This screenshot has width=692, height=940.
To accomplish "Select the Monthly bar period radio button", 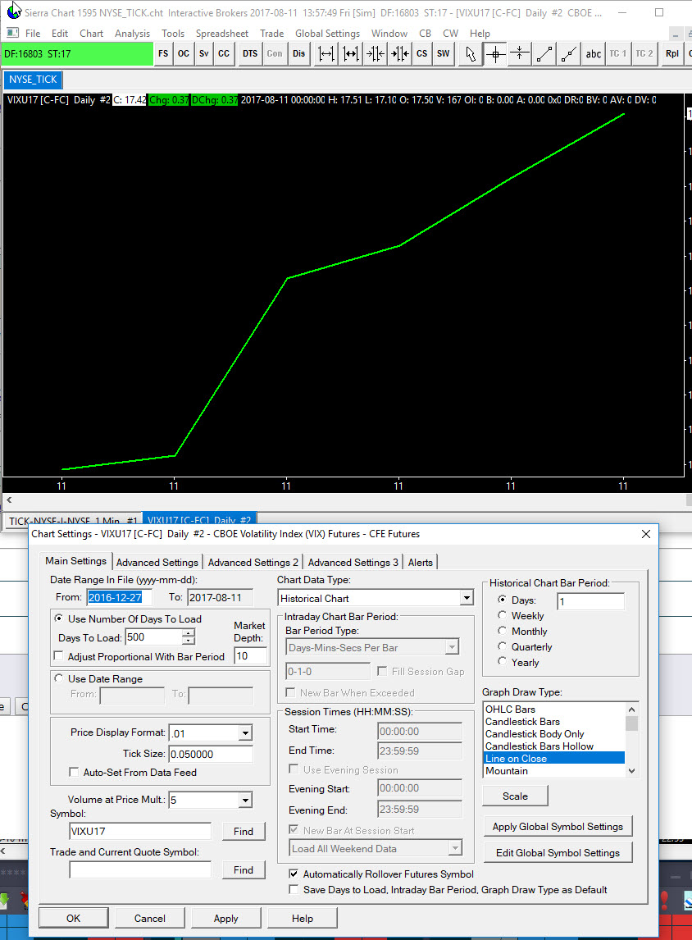I will tap(502, 630).
